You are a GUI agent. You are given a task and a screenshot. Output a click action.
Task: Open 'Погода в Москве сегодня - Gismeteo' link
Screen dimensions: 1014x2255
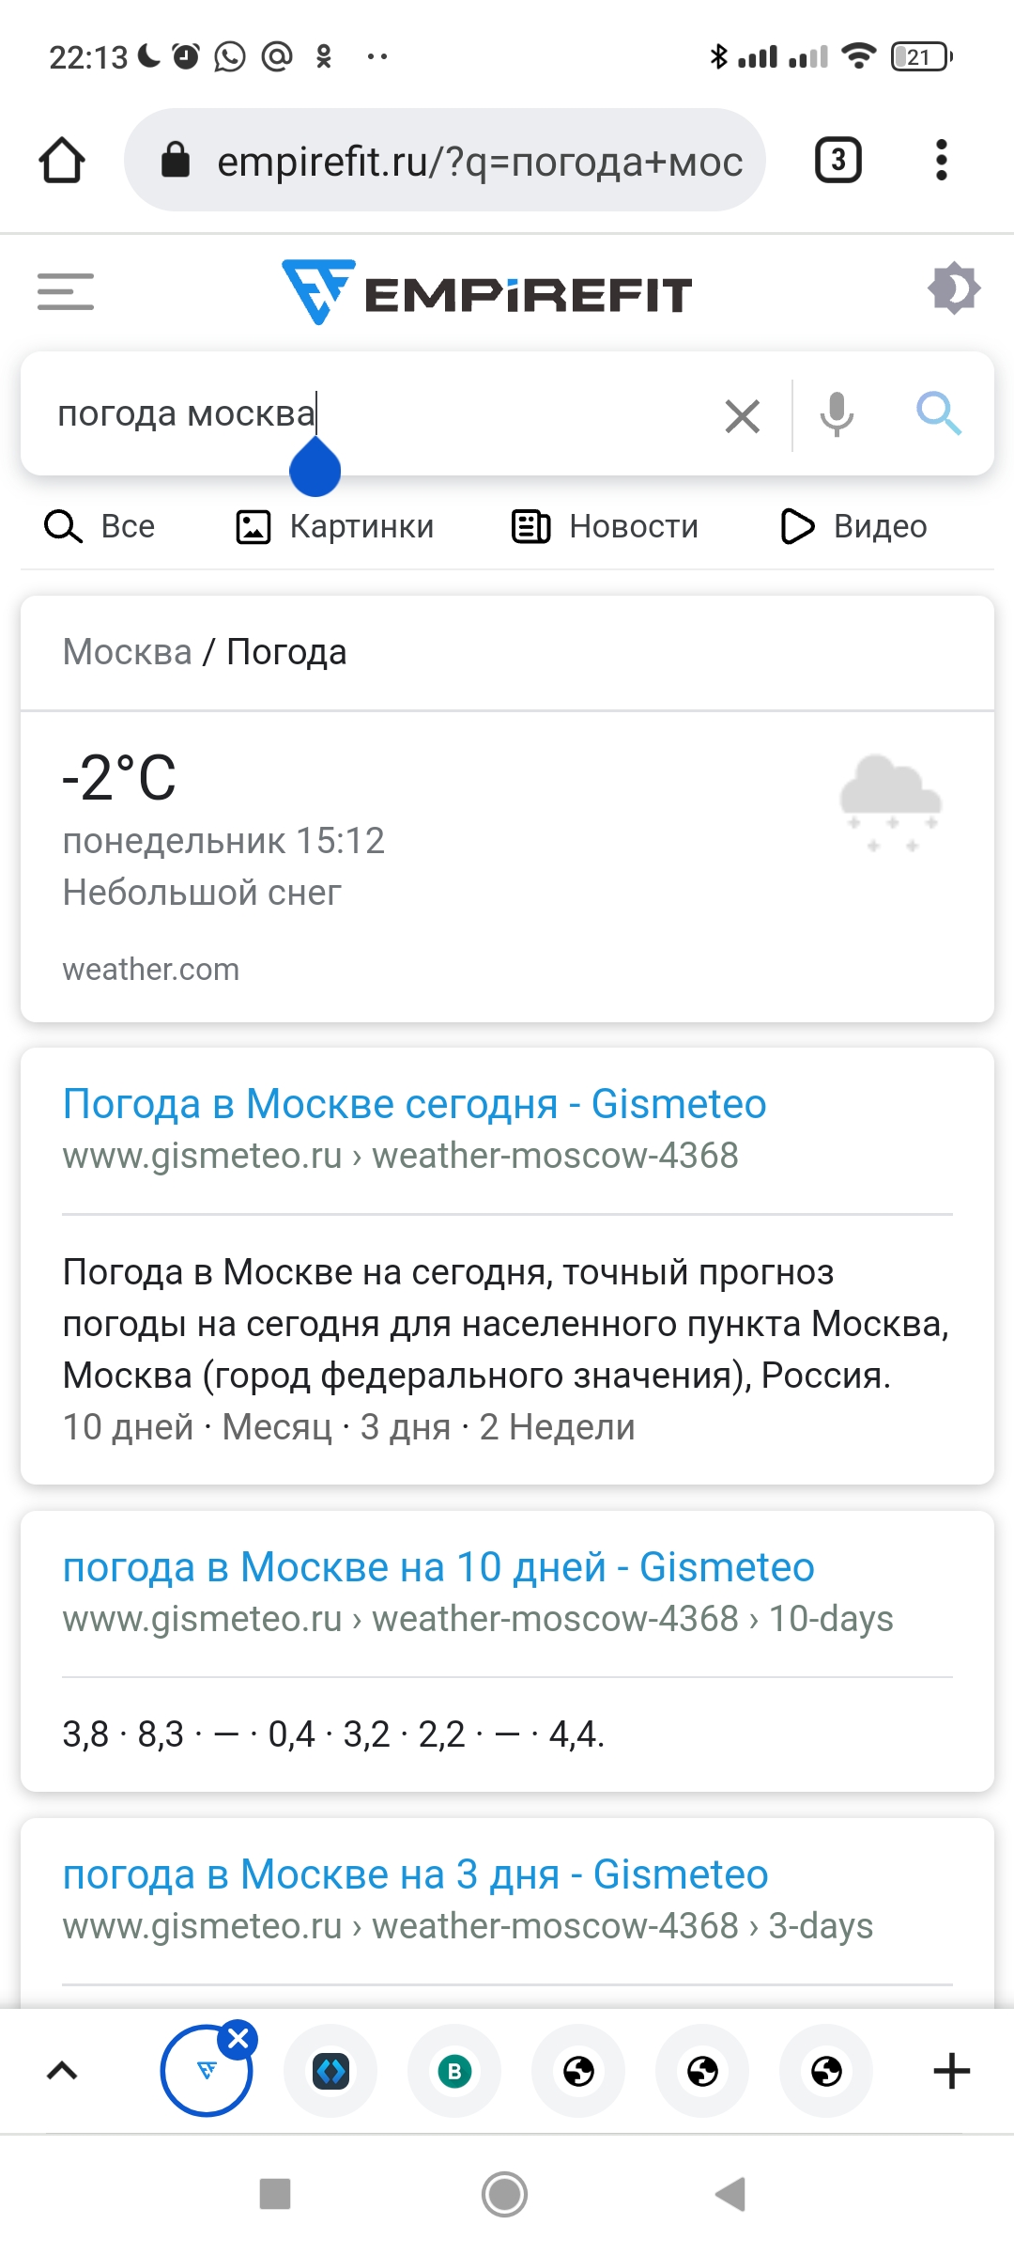pyautogui.click(x=414, y=1104)
